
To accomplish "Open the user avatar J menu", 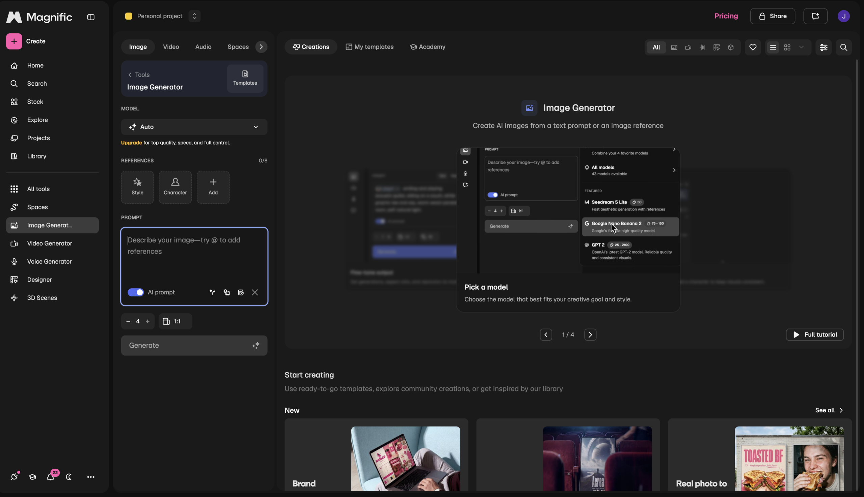I will point(844,16).
